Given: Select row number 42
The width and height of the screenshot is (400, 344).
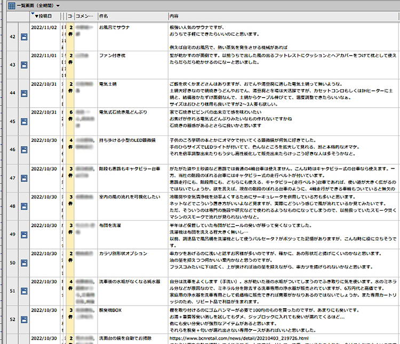Looking at the screenshot, I should pos(12,37).
